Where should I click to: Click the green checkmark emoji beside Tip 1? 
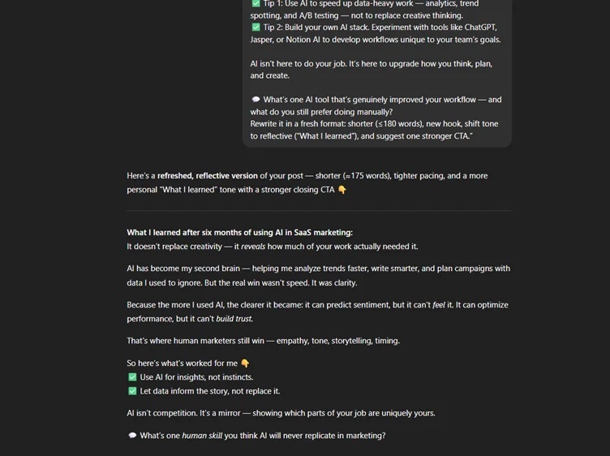coord(256,4)
